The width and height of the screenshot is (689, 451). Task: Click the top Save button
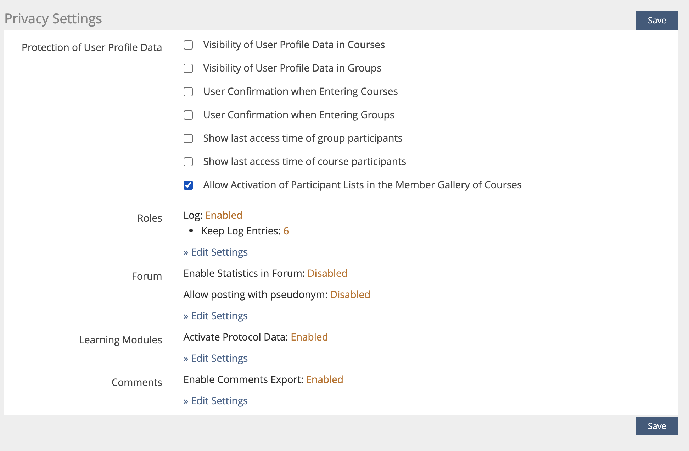(656, 21)
